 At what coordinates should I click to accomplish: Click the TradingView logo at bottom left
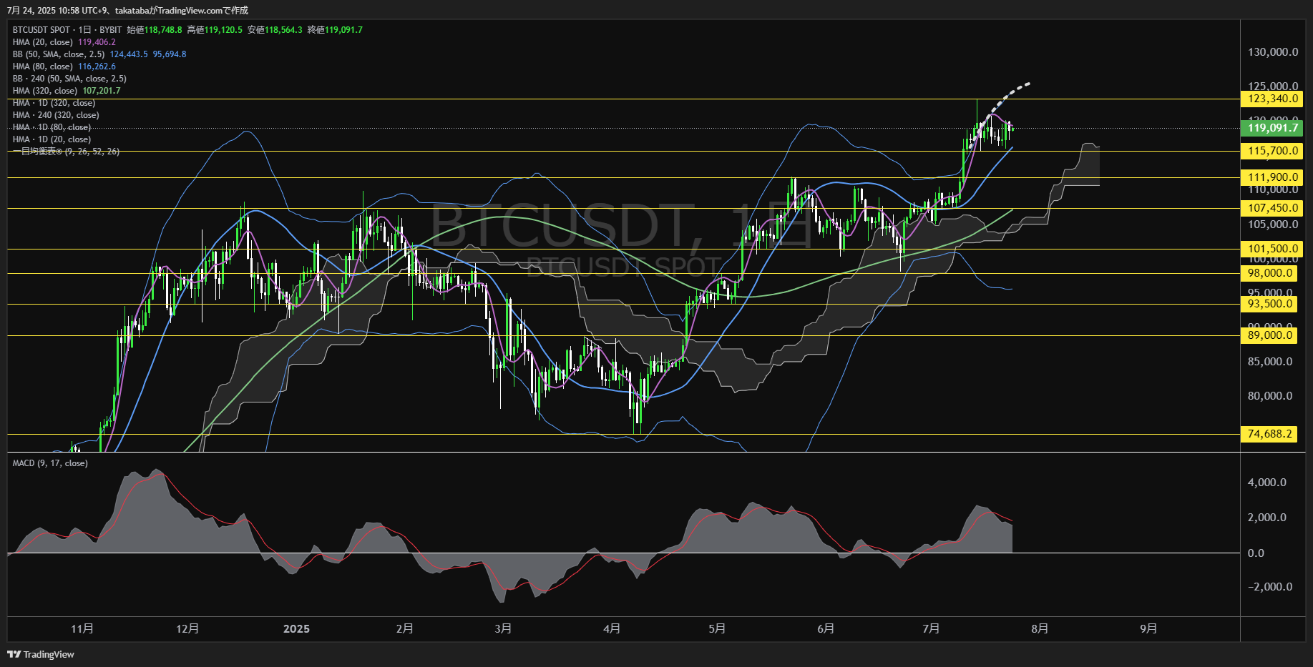click(41, 654)
